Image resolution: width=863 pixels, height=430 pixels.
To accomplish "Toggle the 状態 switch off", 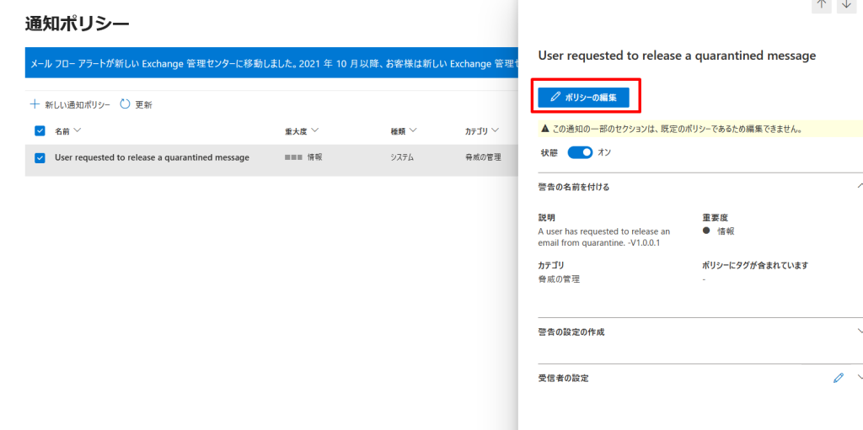I will pos(580,152).
